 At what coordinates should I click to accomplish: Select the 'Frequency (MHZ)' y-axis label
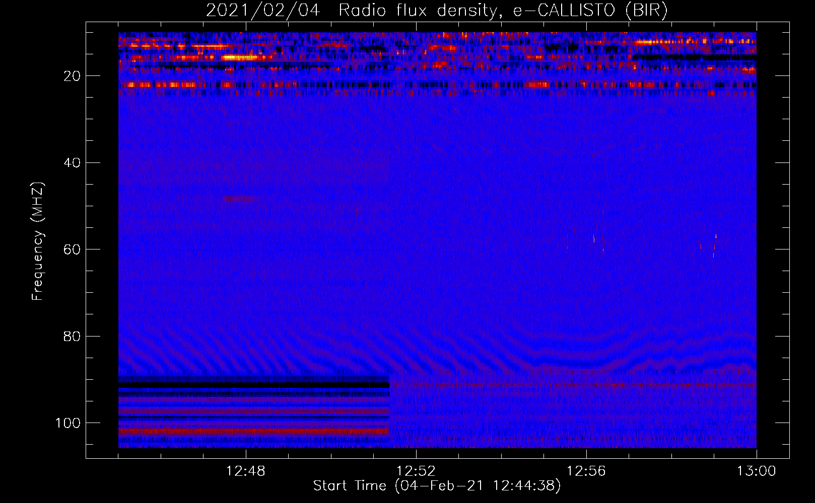tap(38, 241)
